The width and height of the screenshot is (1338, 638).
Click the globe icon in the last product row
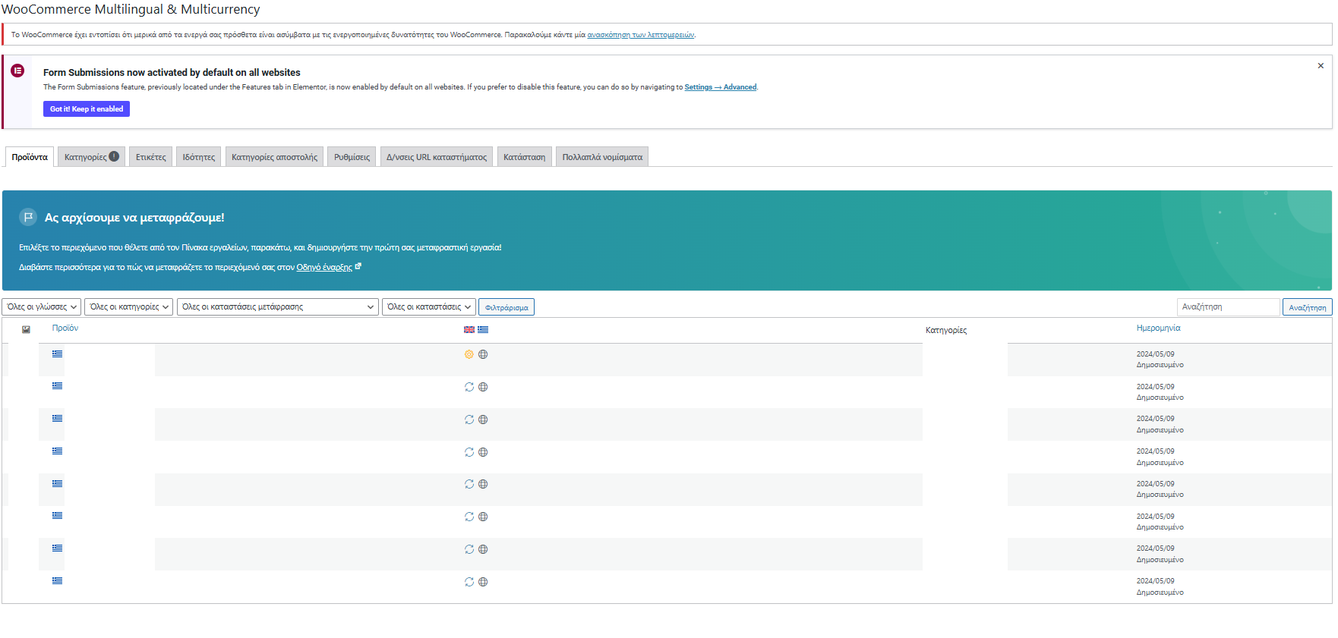point(483,582)
